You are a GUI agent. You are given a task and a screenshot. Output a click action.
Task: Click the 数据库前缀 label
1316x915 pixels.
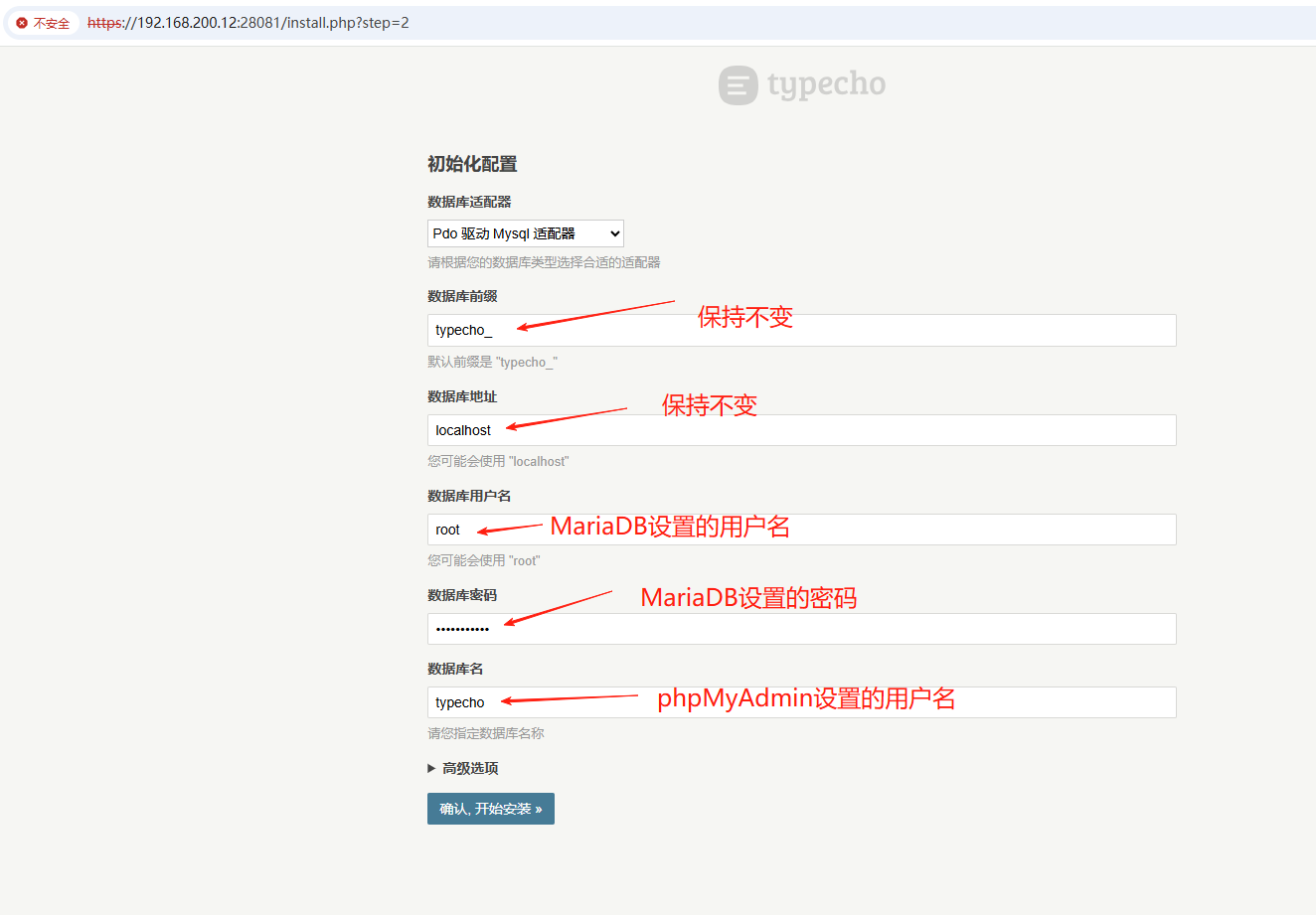462,296
